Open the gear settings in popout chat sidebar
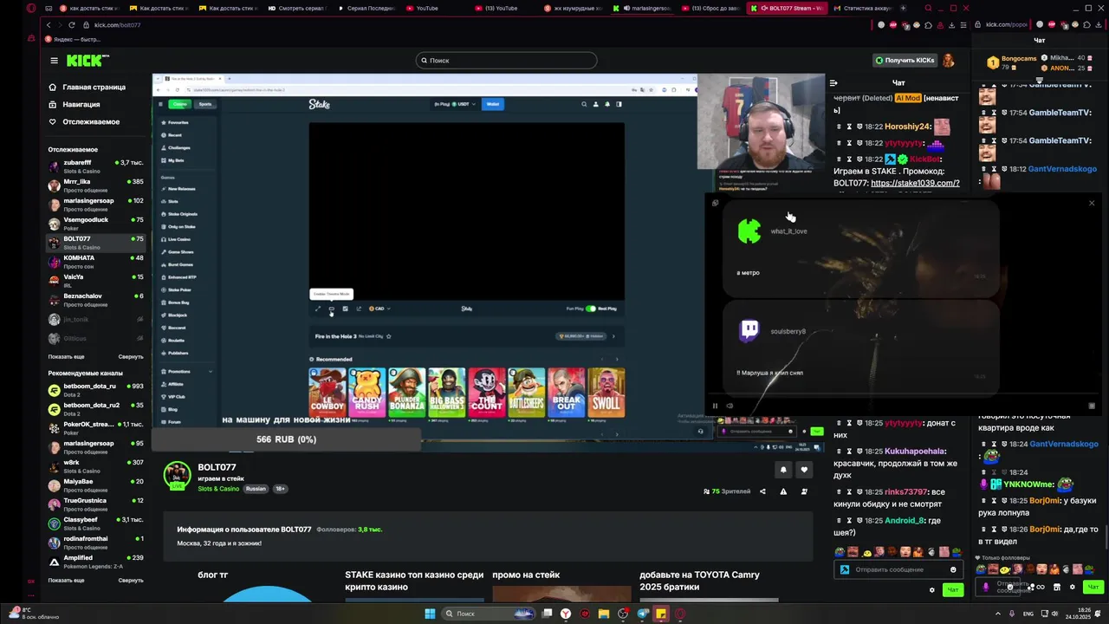 coord(1072,587)
